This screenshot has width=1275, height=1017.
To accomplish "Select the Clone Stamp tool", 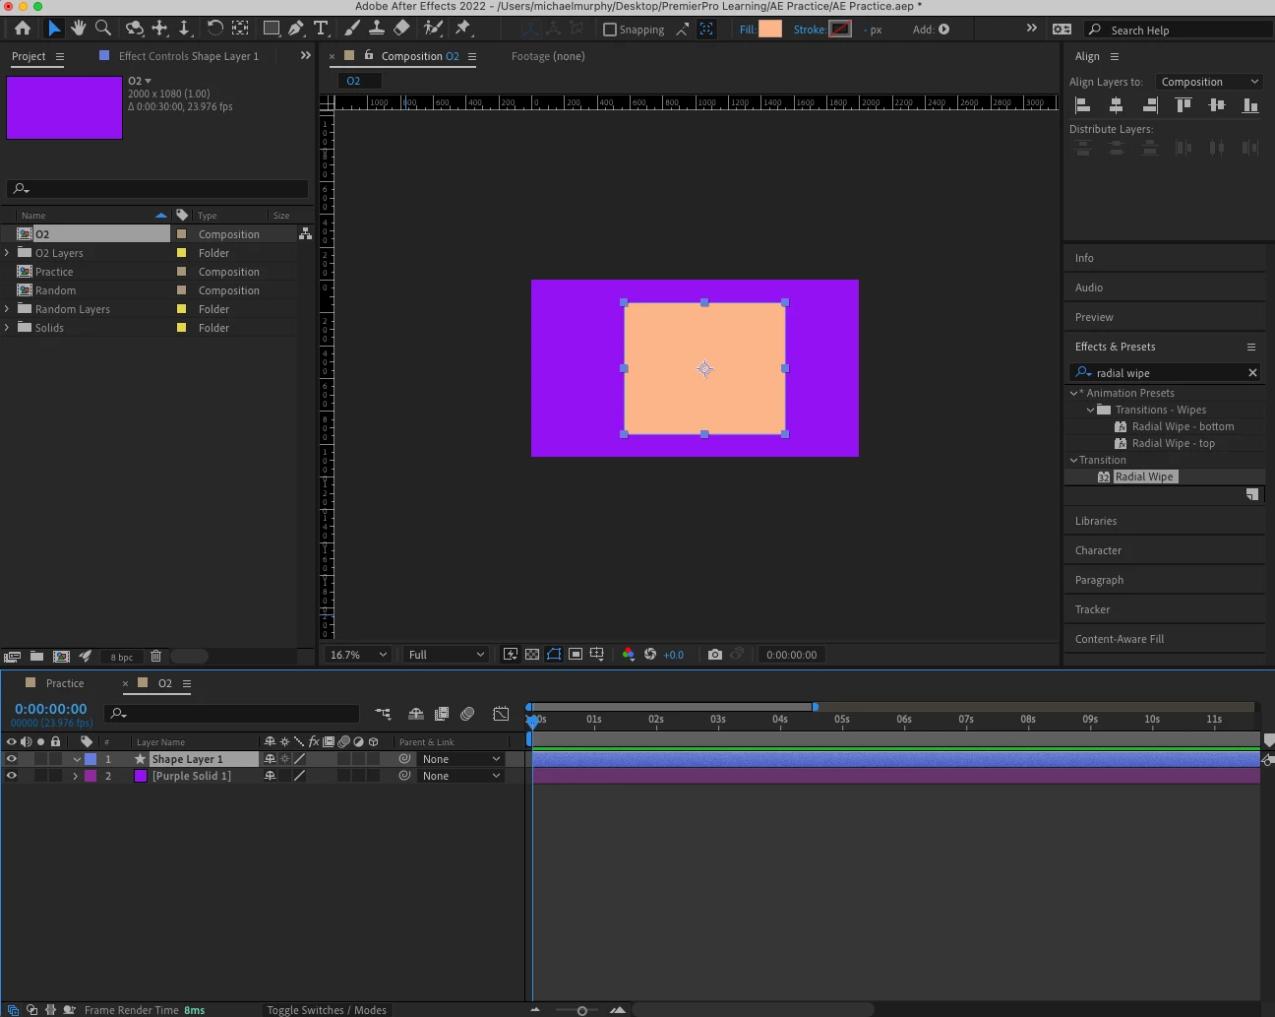I will tap(377, 29).
